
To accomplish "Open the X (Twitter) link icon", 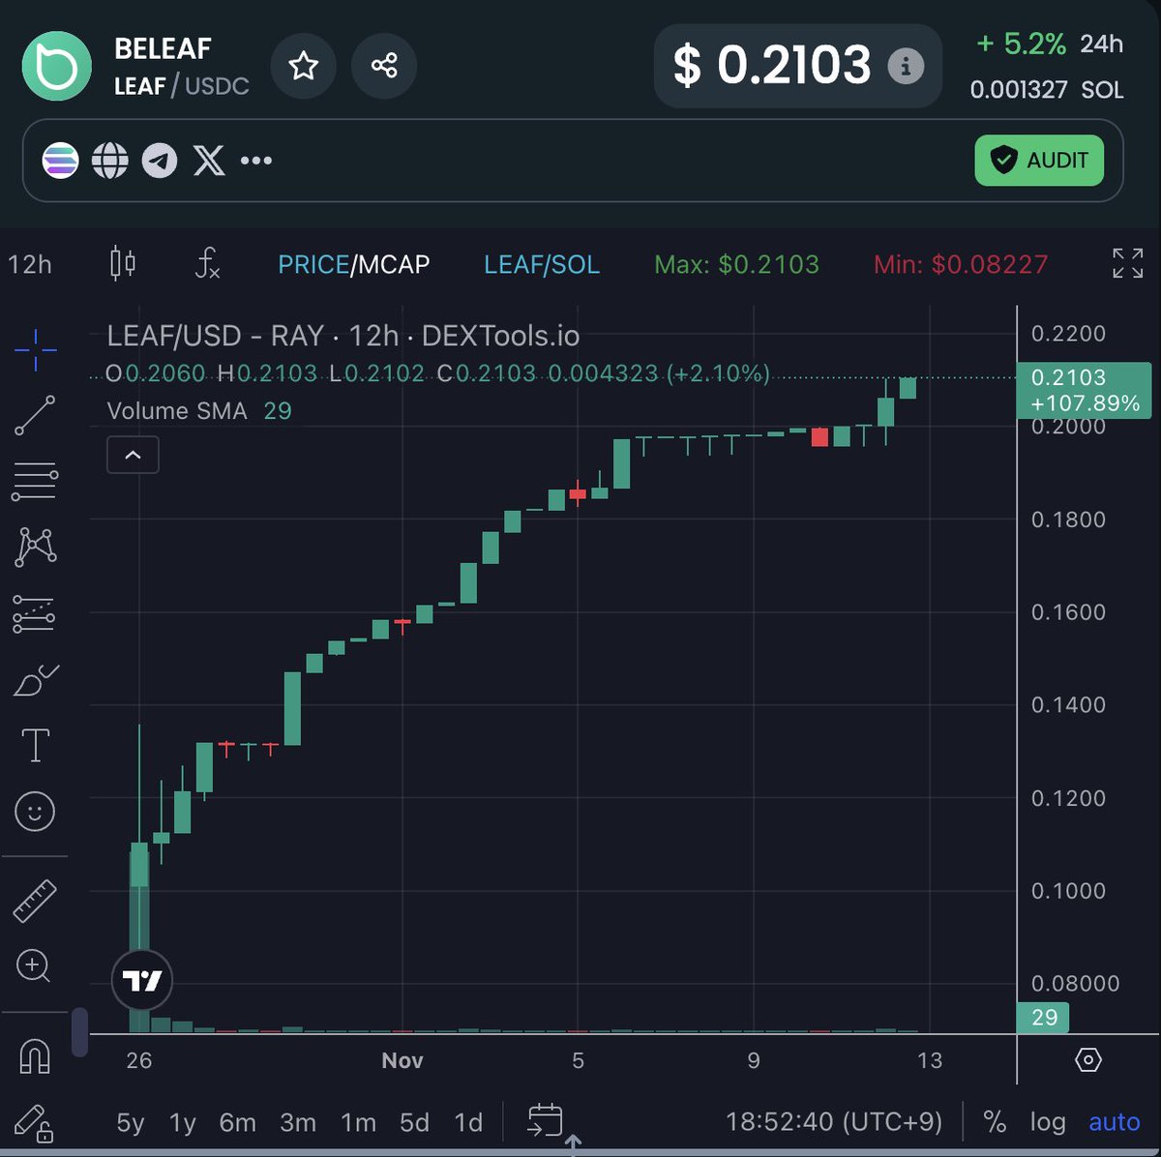I will (x=209, y=161).
